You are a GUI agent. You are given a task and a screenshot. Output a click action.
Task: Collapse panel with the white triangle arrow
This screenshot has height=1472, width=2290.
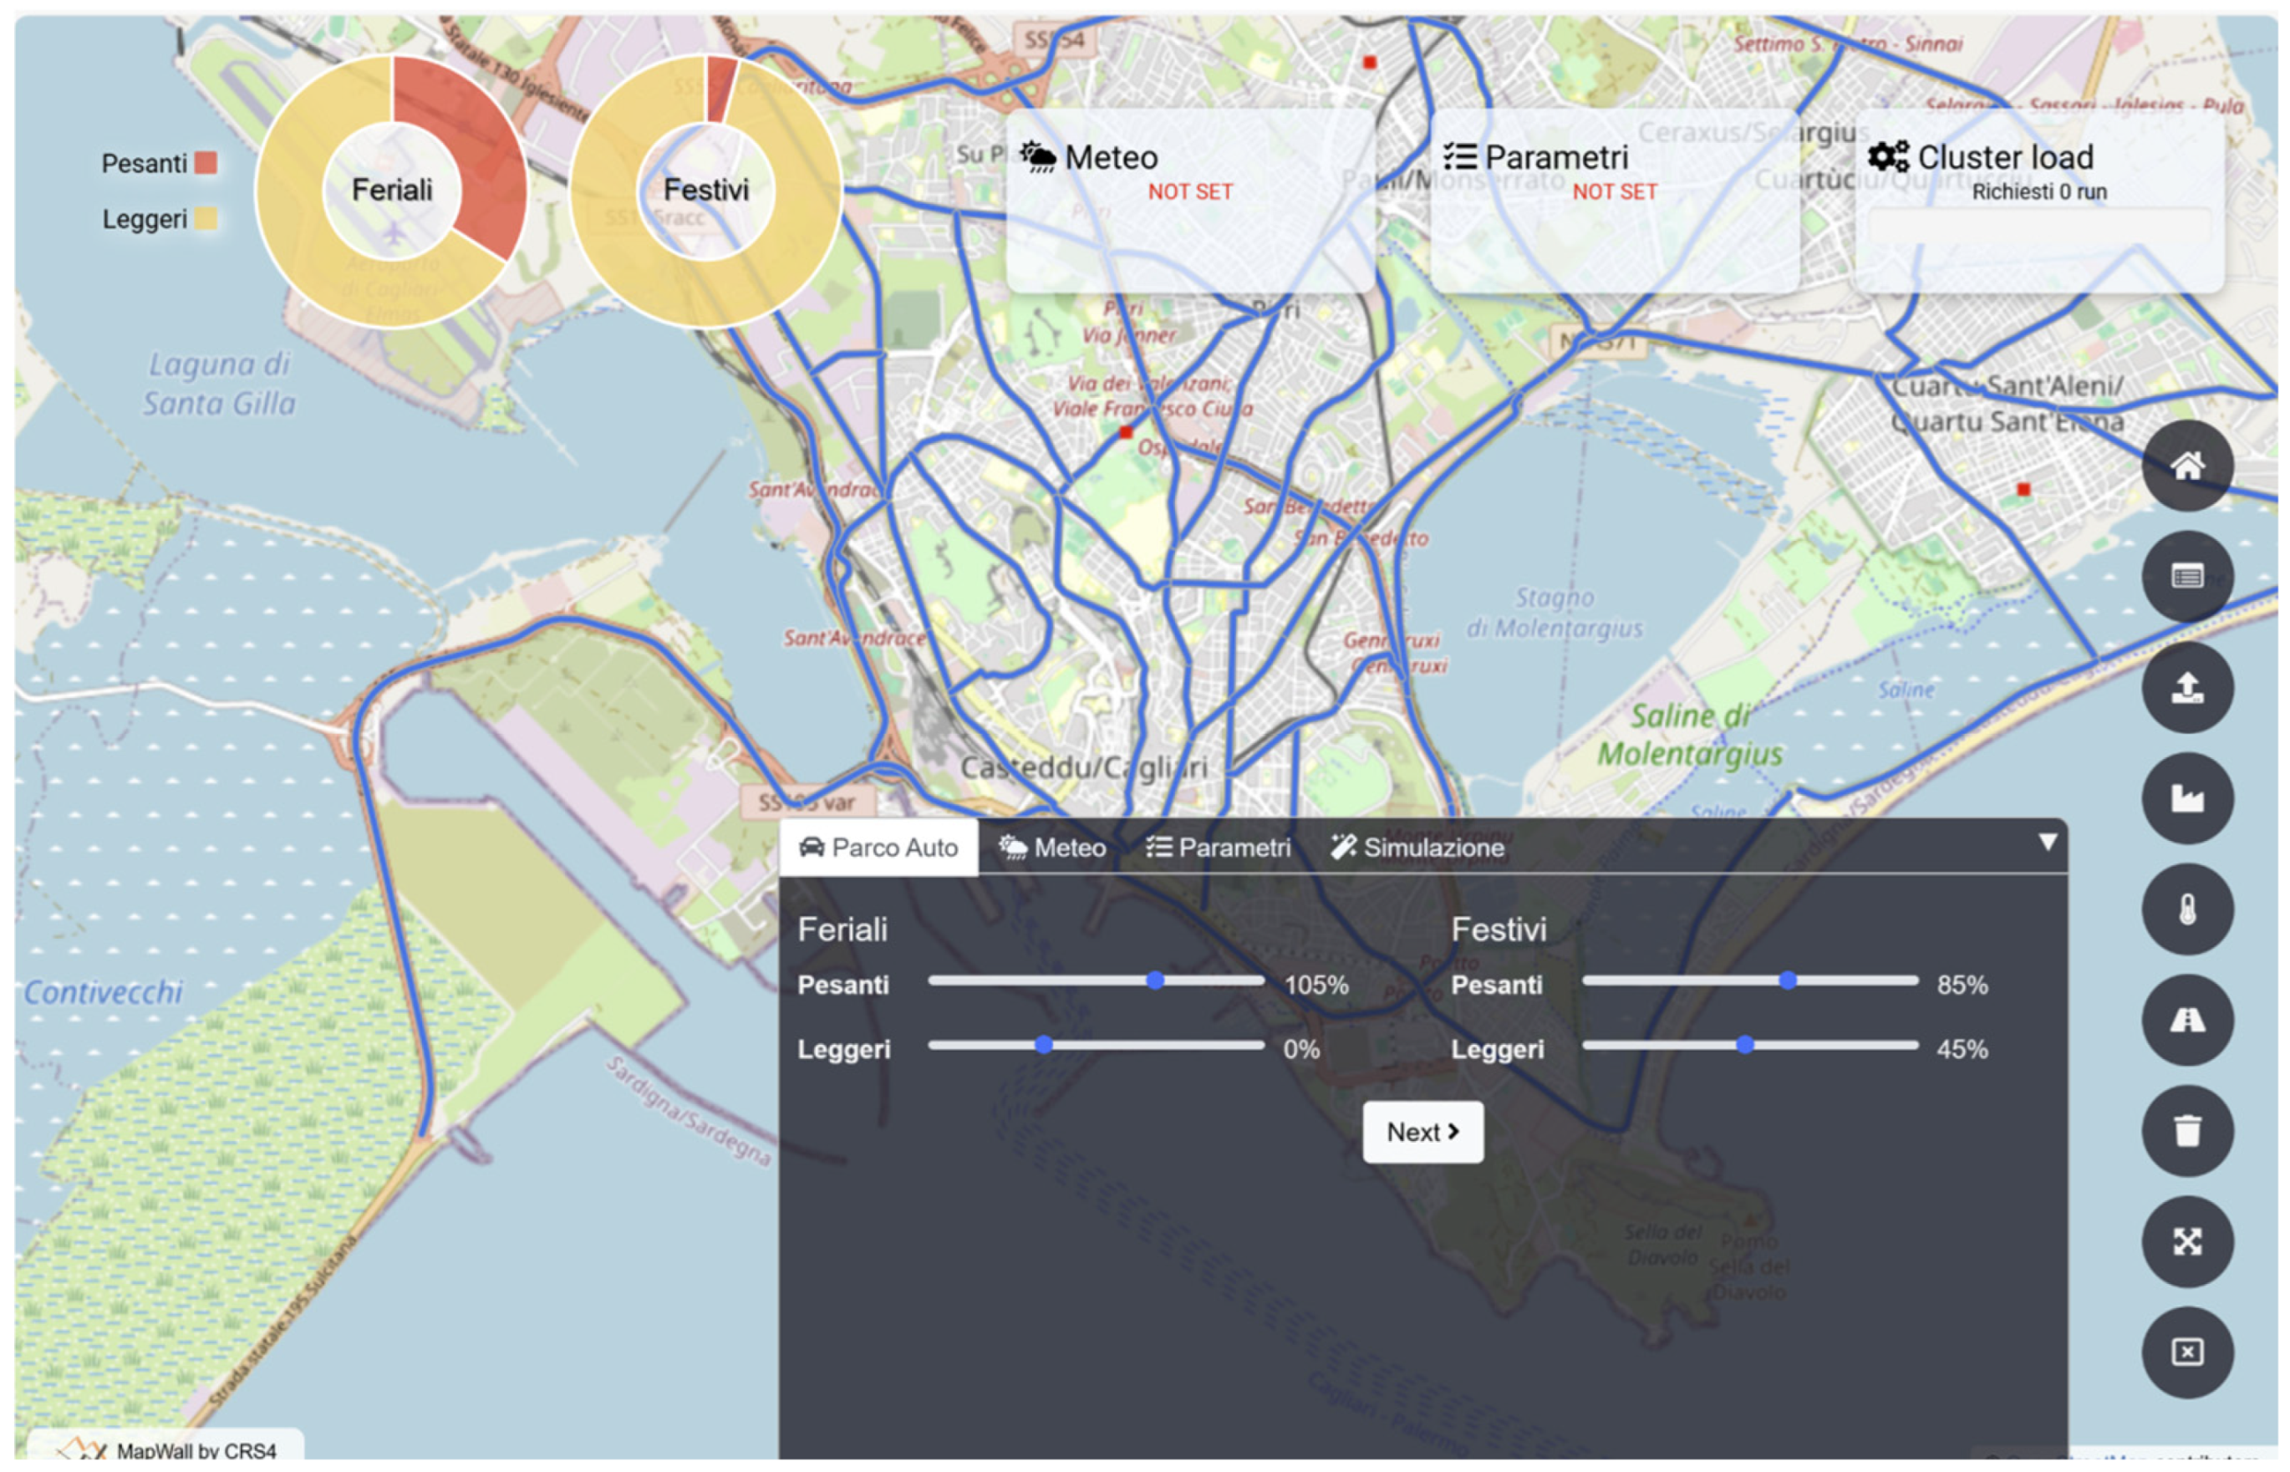[x=2046, y=842]
